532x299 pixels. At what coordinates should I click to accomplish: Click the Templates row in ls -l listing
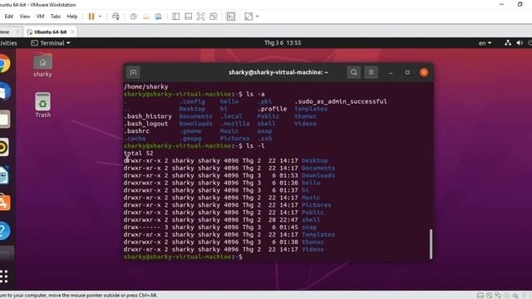[x=229, y=234]
